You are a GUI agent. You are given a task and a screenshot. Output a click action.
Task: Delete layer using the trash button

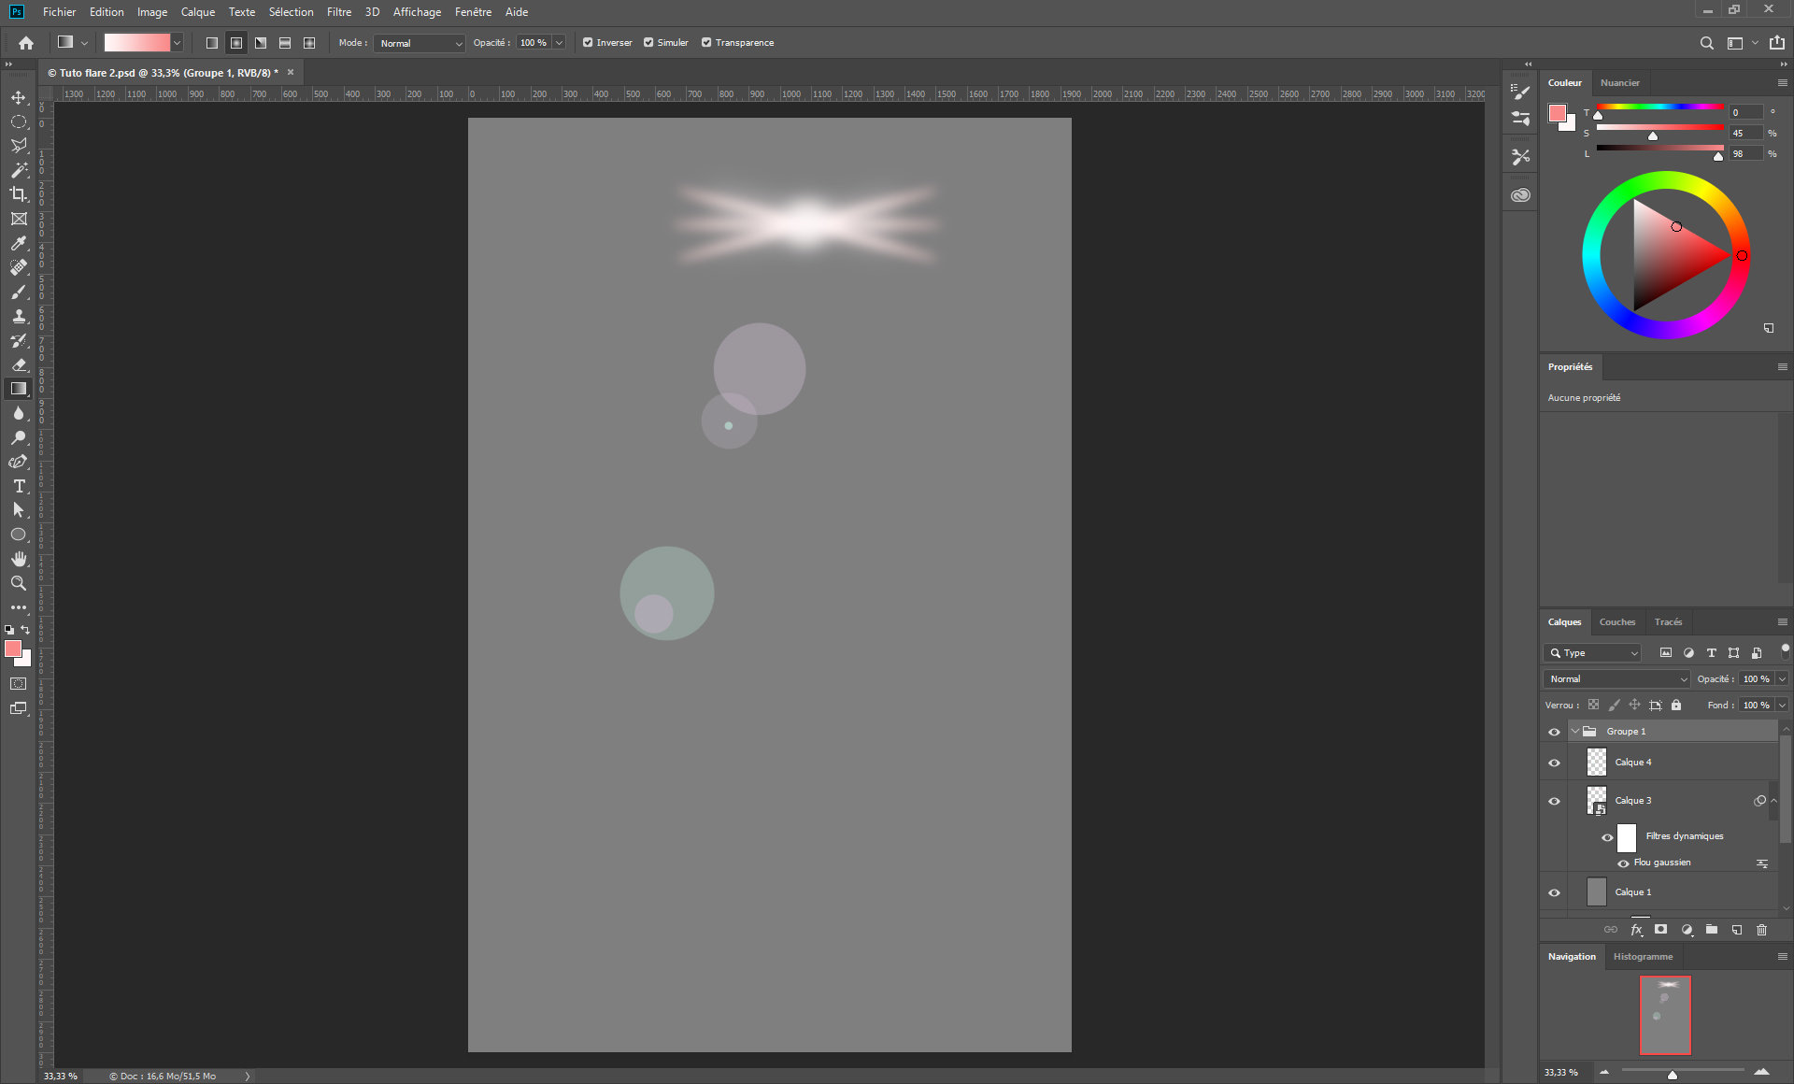(1762, 930)
